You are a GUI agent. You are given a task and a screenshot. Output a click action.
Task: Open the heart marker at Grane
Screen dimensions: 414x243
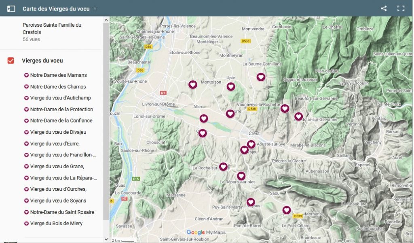pos(203,133)
